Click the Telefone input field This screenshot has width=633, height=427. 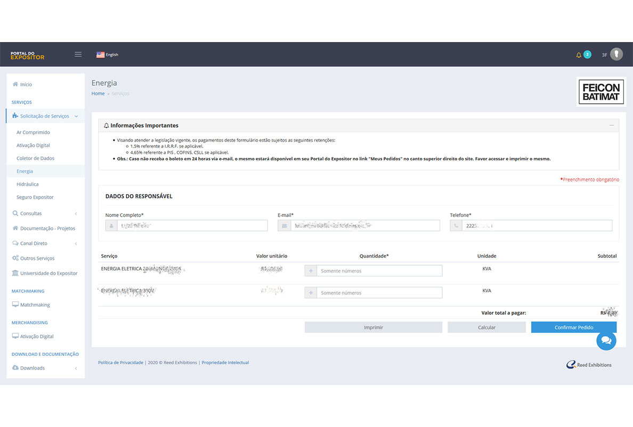537,225
